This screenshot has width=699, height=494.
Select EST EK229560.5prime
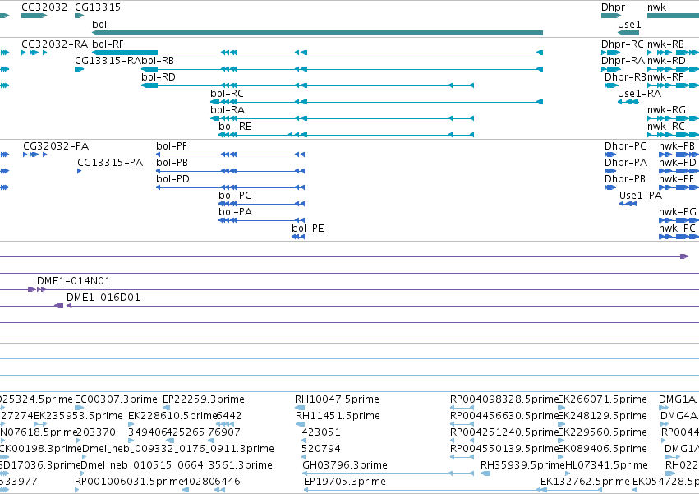[x=562, y=441]
